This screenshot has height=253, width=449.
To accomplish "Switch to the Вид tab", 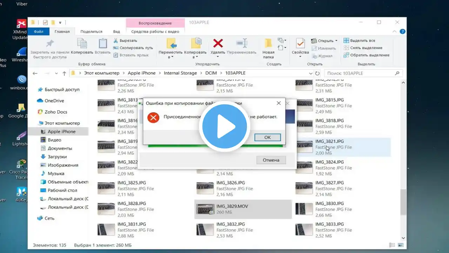I will [116, 31].
